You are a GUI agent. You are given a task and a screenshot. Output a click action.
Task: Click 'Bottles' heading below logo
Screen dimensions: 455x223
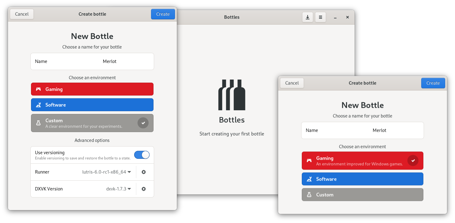coord(232,120)
